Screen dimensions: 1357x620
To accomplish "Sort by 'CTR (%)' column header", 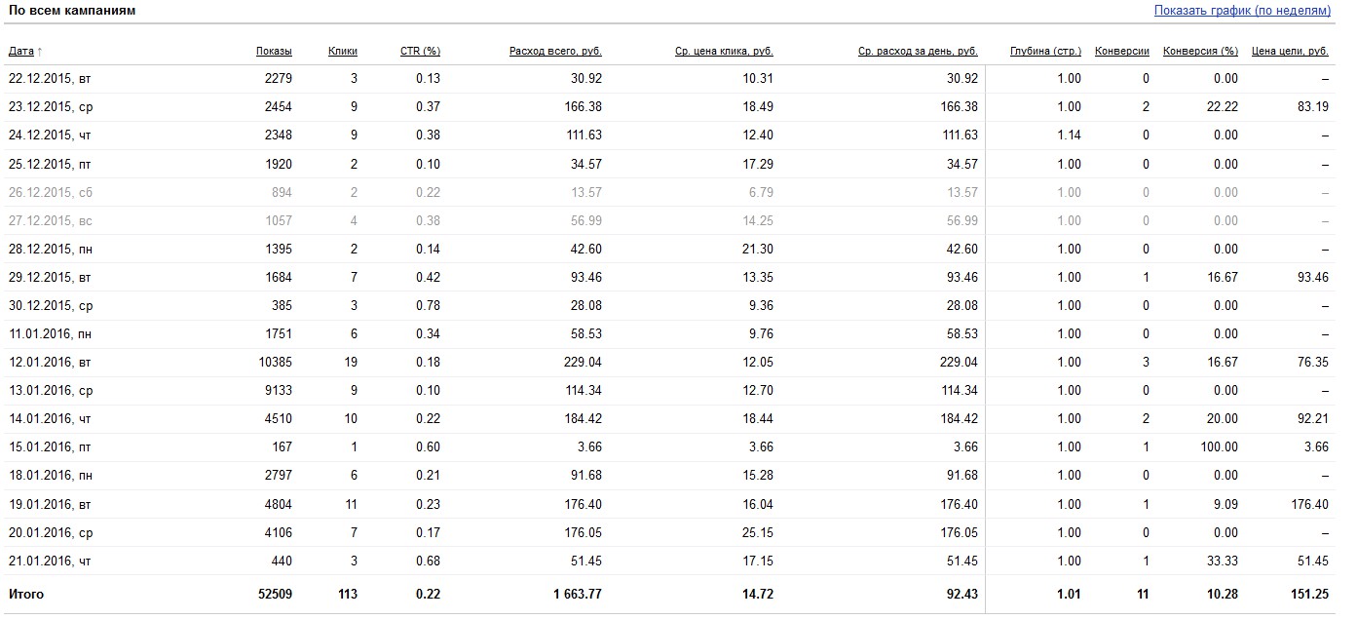I will click(420, 51).
